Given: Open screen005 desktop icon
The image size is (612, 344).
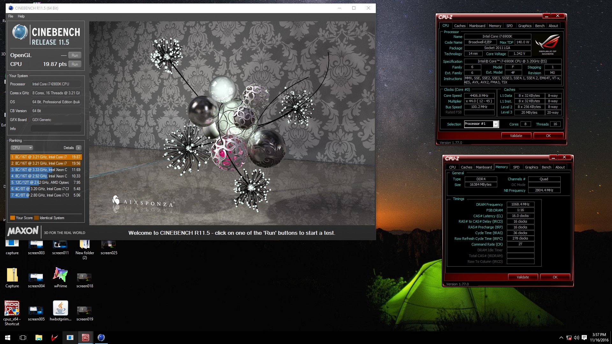Looking at the screenshot, I should 36,313.
